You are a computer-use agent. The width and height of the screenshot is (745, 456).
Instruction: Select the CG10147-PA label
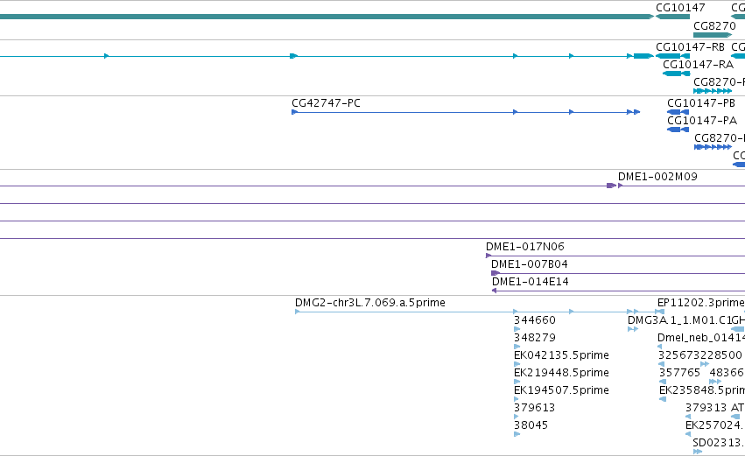tap(702, 120)
